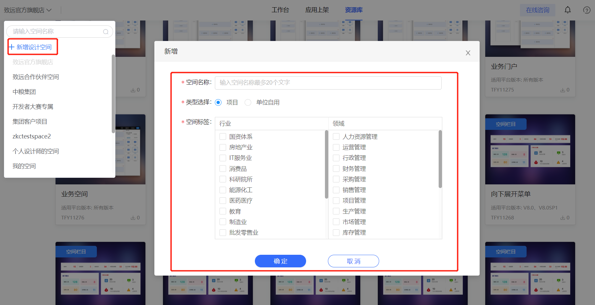
Task: Confirm with the 确定 button
Action: (x=280, y=261)
